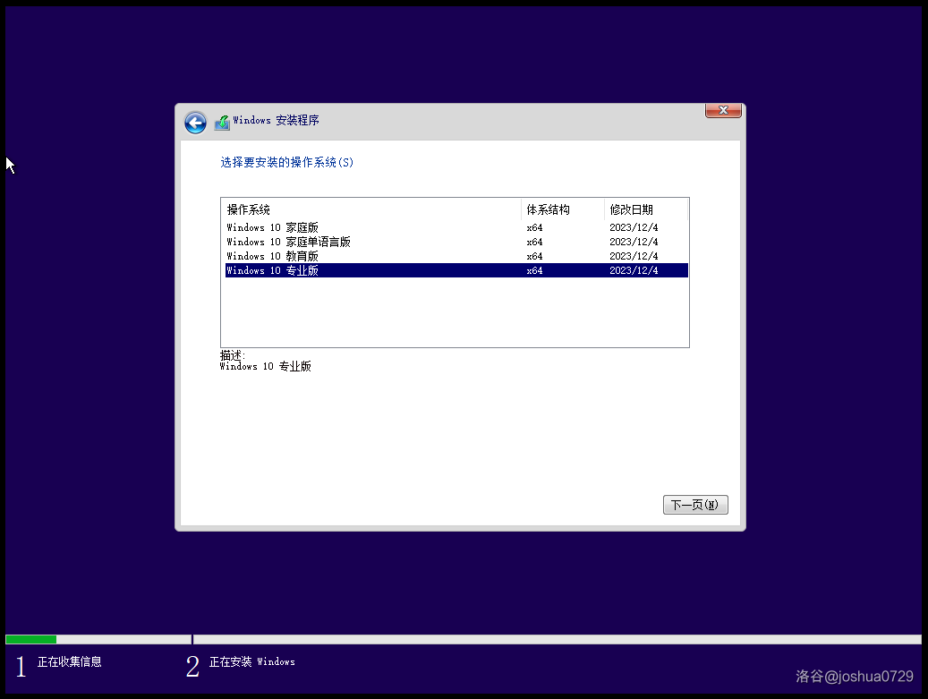Click the 选择要安装的操作系统(S) label
Image resolution: width=928 pixels, height=699 pixels.
(287, 162)
